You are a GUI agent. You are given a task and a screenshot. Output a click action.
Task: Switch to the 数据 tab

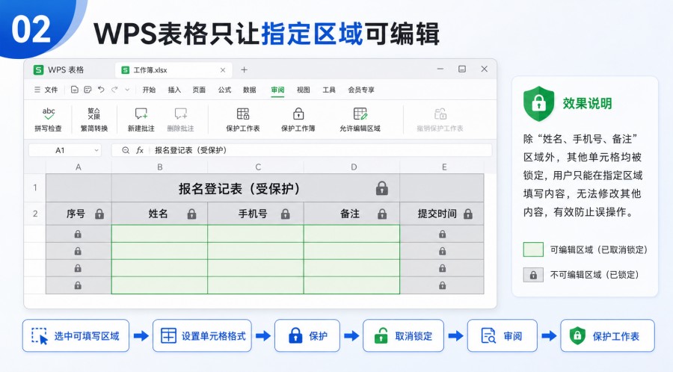[x=249, y=90]
